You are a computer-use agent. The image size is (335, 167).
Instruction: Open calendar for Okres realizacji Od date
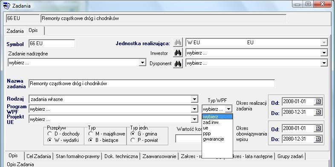(318, 101)
